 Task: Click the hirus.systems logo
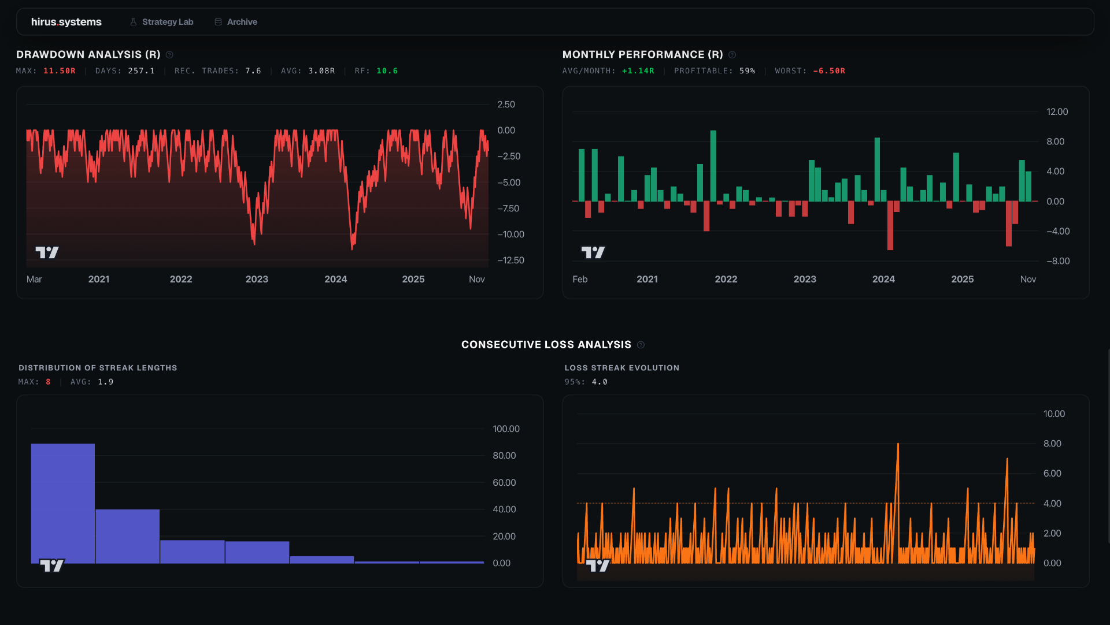(66, 22)
